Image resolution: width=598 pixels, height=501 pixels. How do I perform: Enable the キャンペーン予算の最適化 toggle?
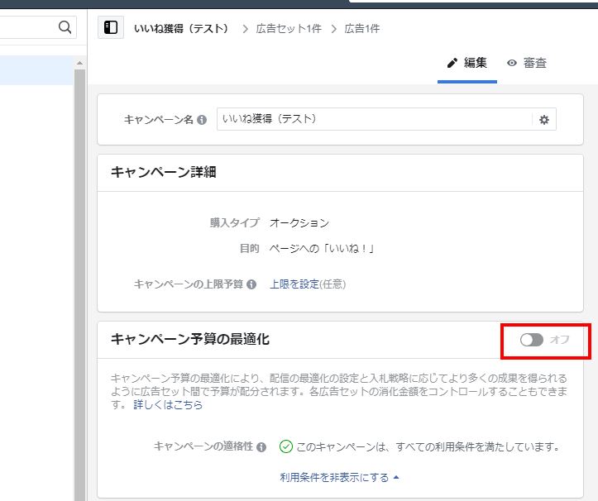531,340
